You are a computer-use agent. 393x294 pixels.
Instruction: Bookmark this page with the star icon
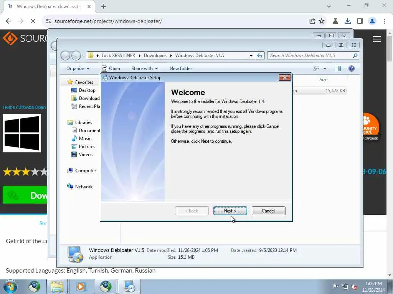[x=322, y=21]
